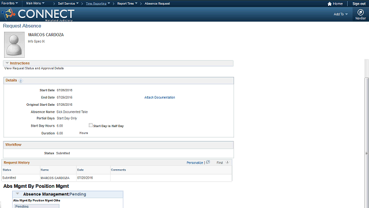
Task: Click the Request History section title
Action: (17, 163)
